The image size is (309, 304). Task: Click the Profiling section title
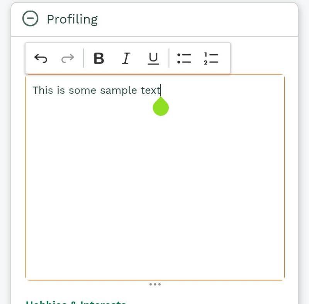pos(72,19)
